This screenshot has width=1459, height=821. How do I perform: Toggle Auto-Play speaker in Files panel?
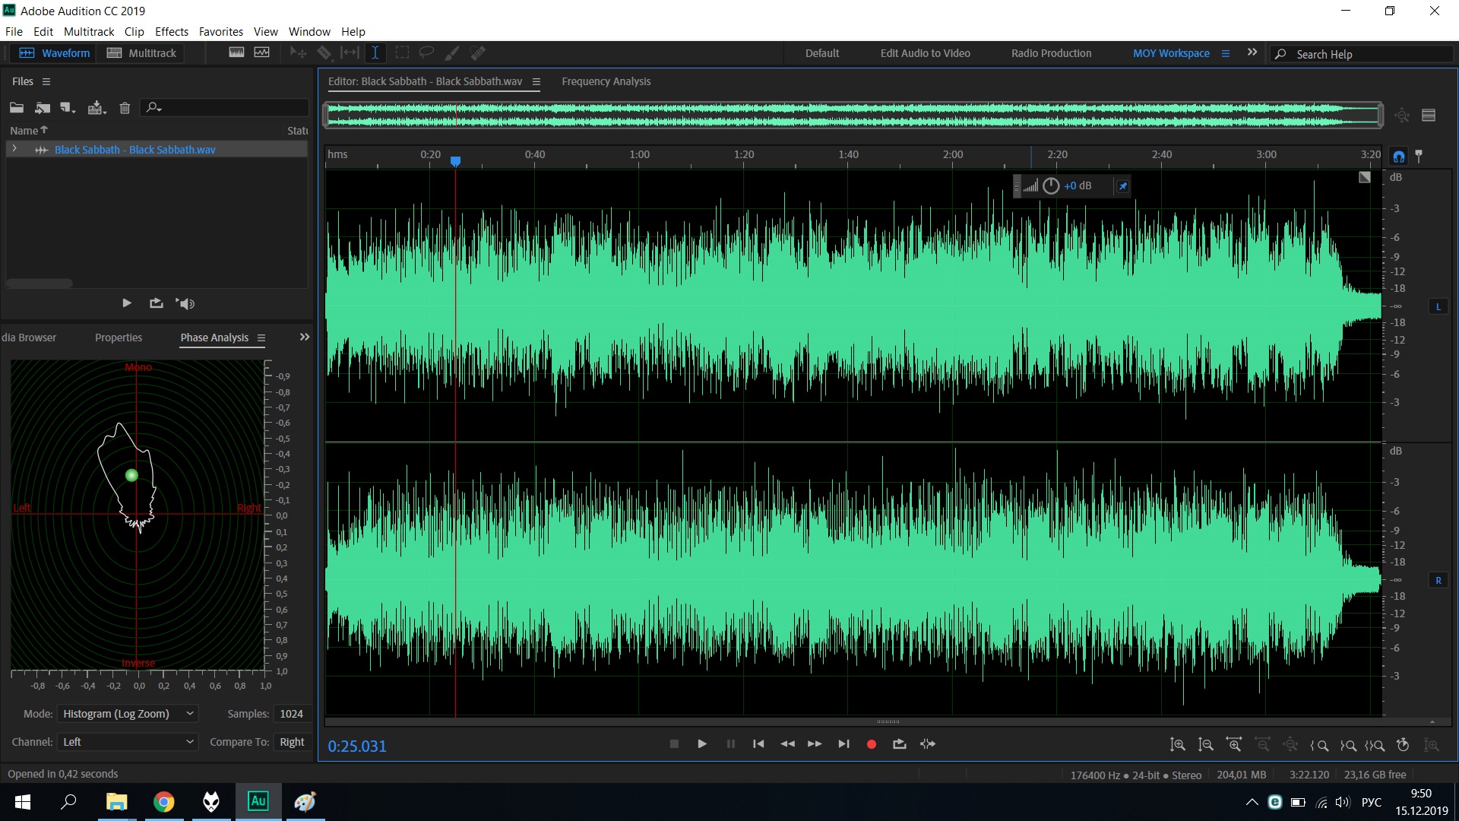pyautogui.click(x=185, y=303)
